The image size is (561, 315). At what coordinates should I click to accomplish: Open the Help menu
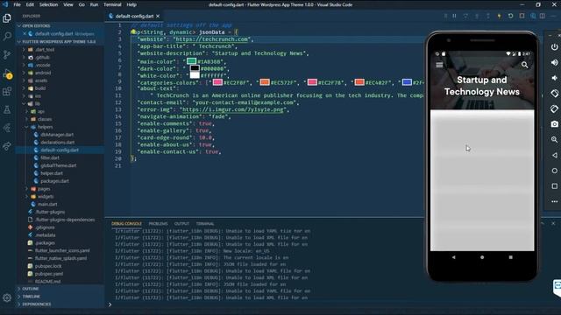(131, 4)
